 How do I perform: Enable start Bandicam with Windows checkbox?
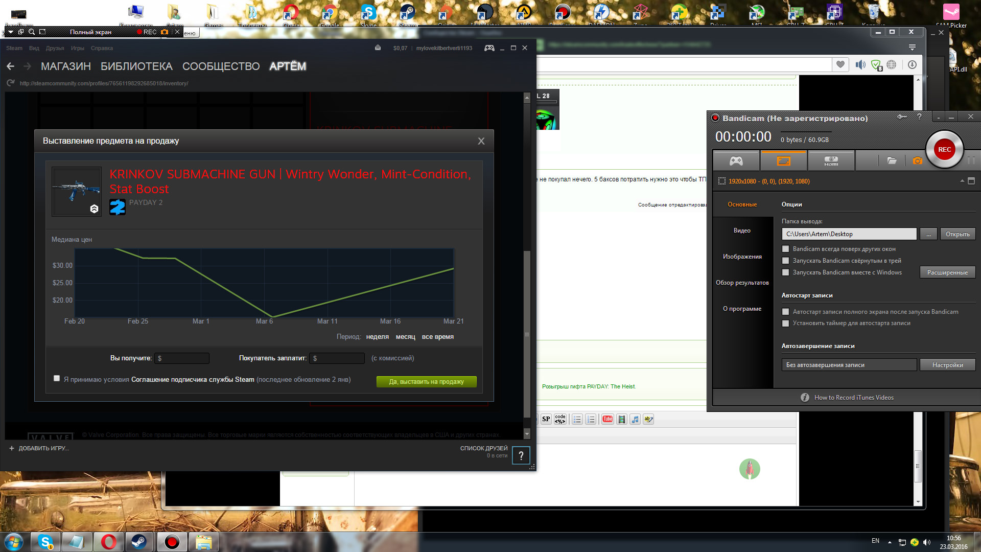tap(786, 272)
